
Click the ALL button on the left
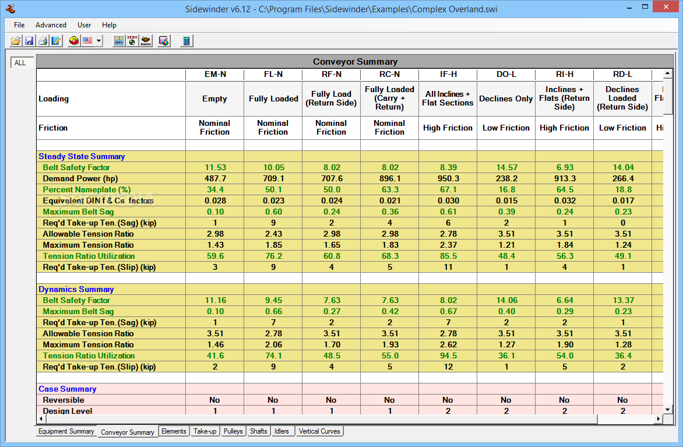point(20,63)
